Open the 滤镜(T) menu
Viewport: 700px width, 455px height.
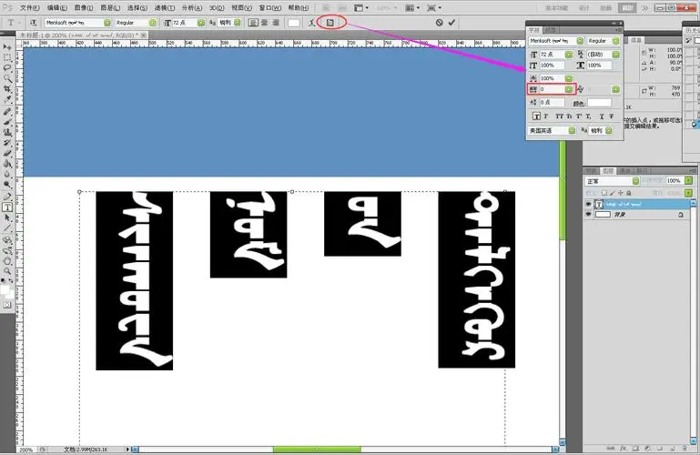pos(164,7)
